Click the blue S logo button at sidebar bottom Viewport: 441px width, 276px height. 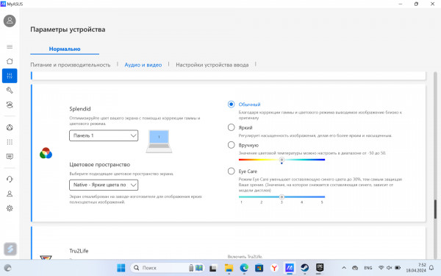[x=10, y=249]
